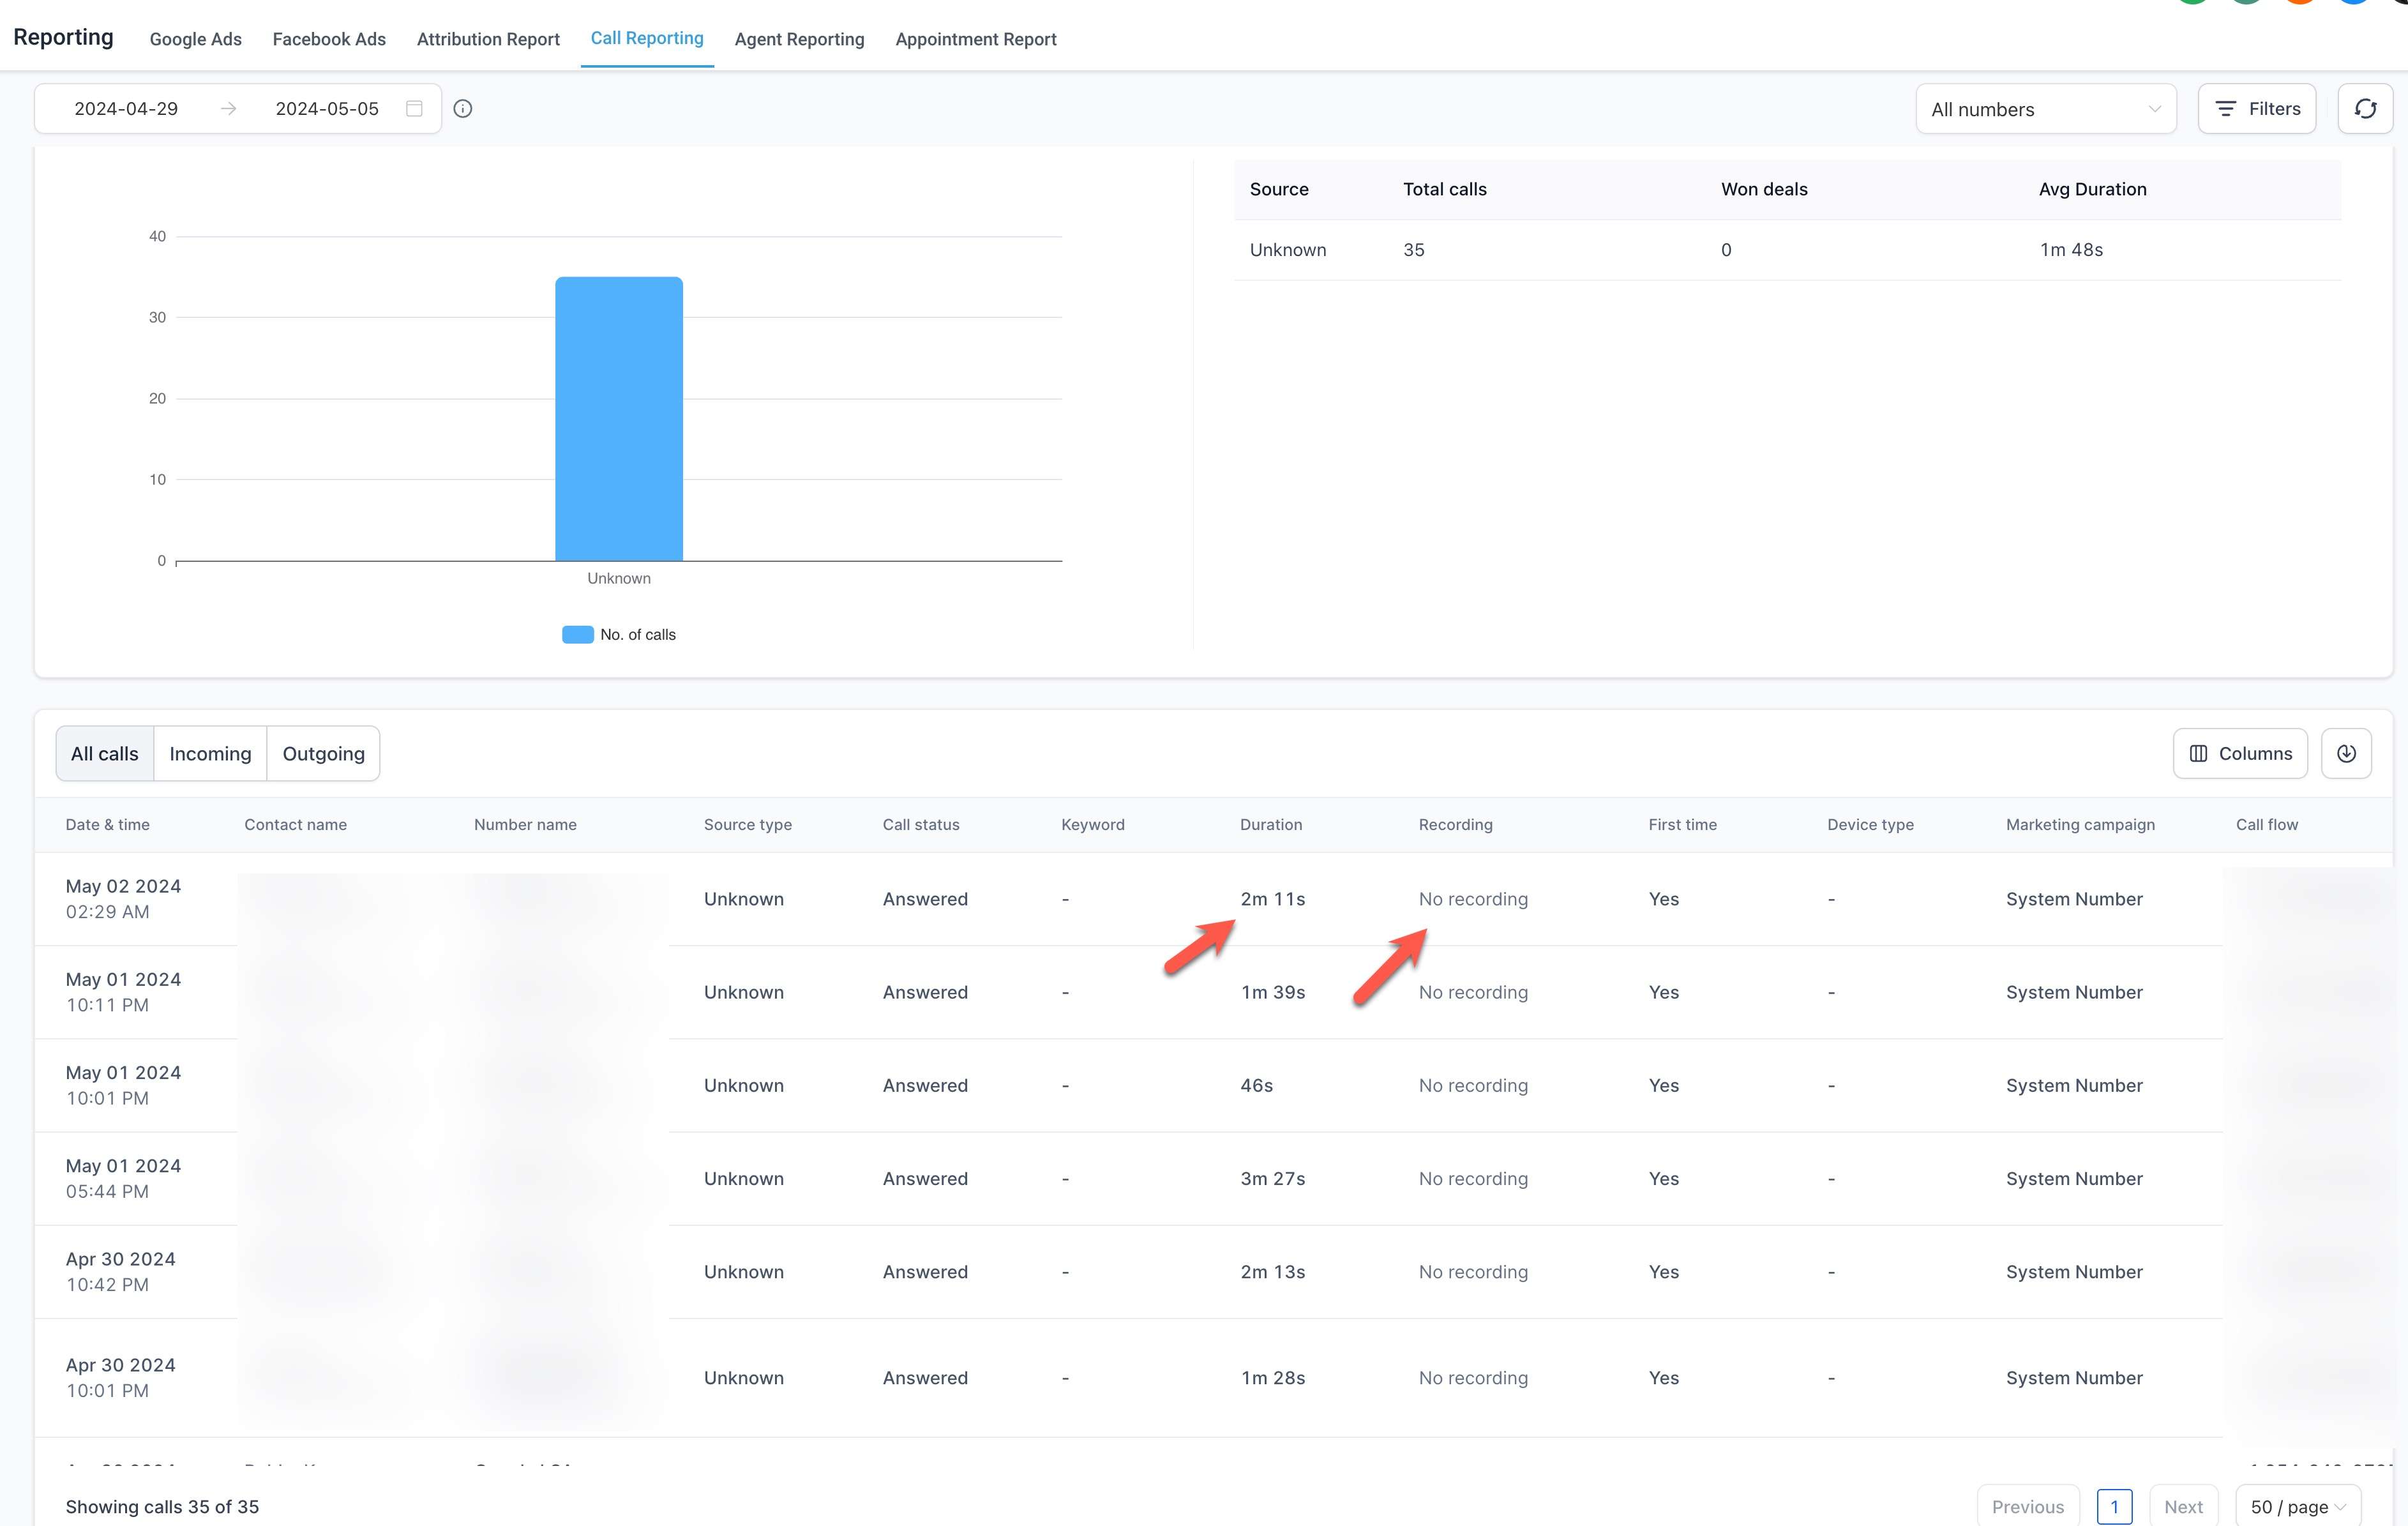Image resolution: width=2408 pixels, height=1526 pixels.
Task: Expand the All numbers dropdown
Action: (x=2044, y=109)
